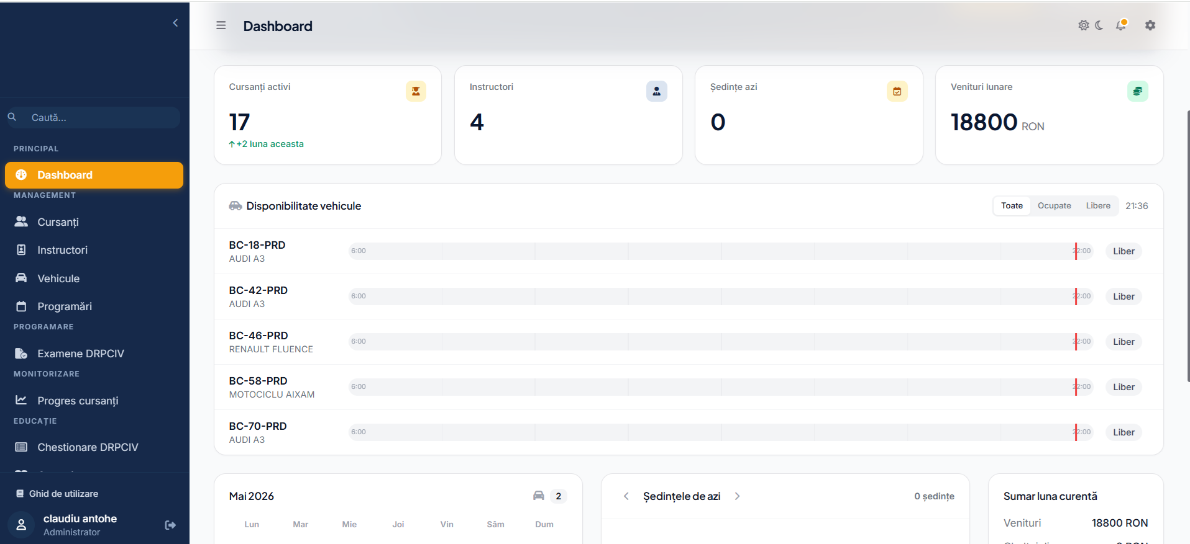Click the 0 ședințe counter

point(934,496)
